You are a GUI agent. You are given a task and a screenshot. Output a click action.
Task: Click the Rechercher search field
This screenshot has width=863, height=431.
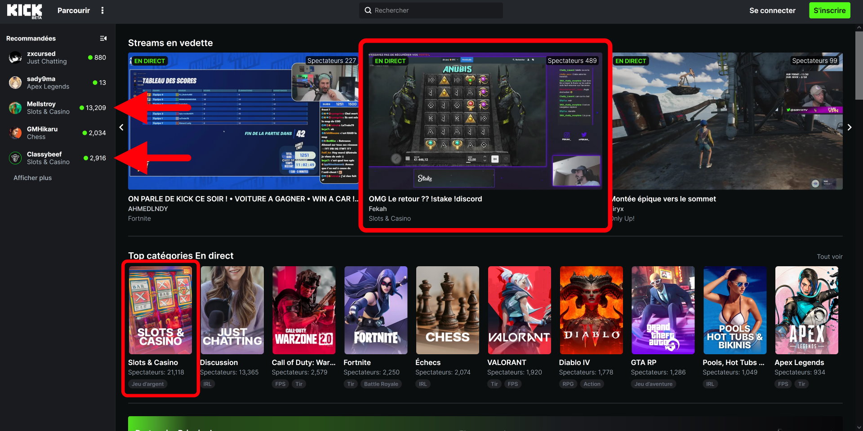coord(431,10)
